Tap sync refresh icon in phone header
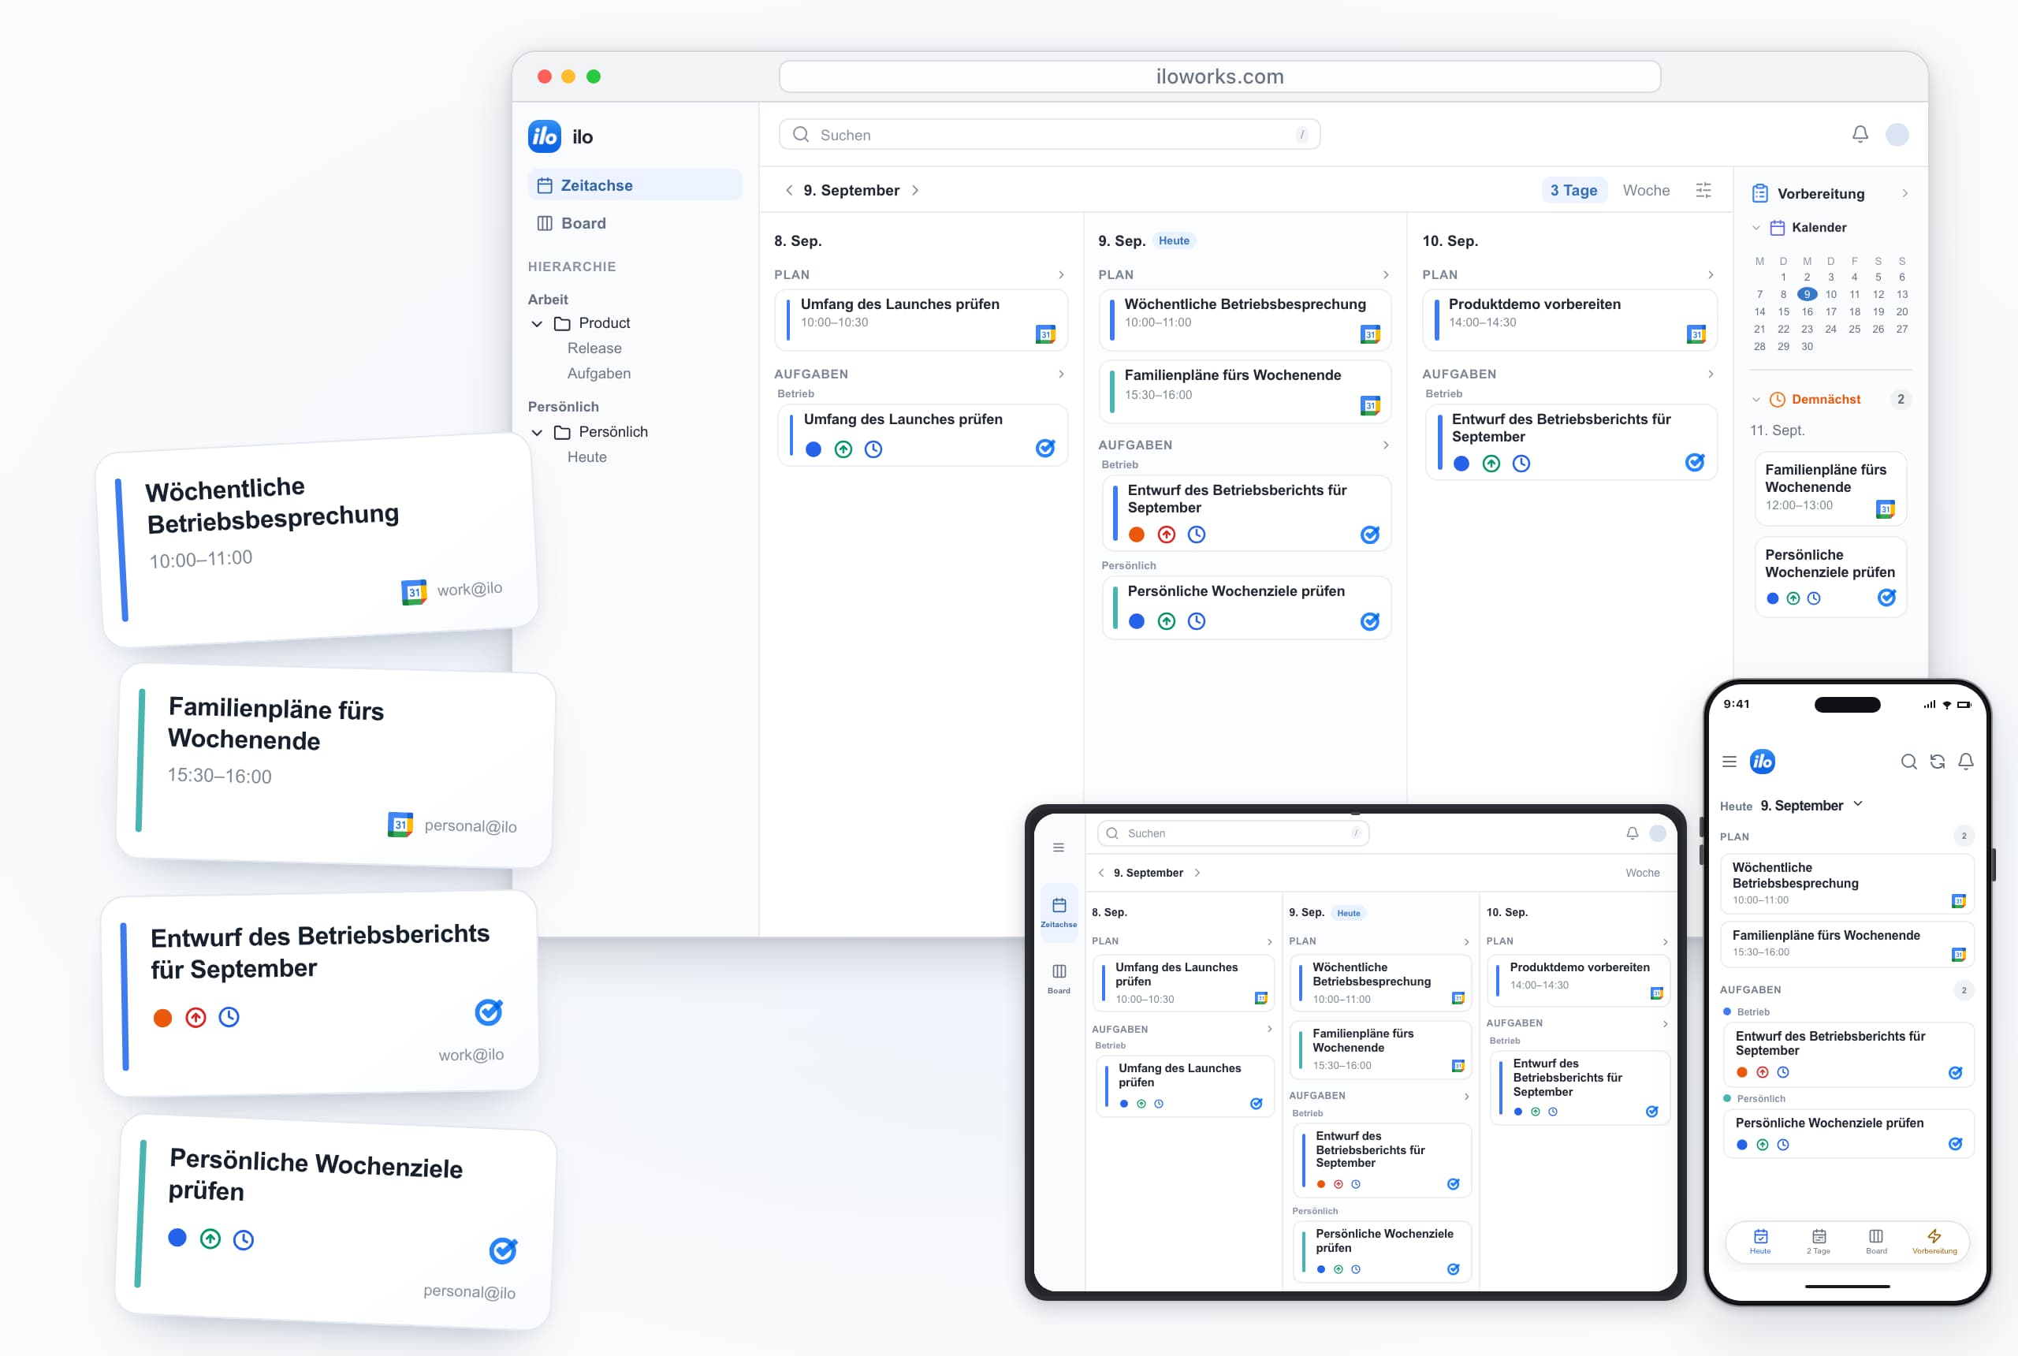 (1938, 761)
